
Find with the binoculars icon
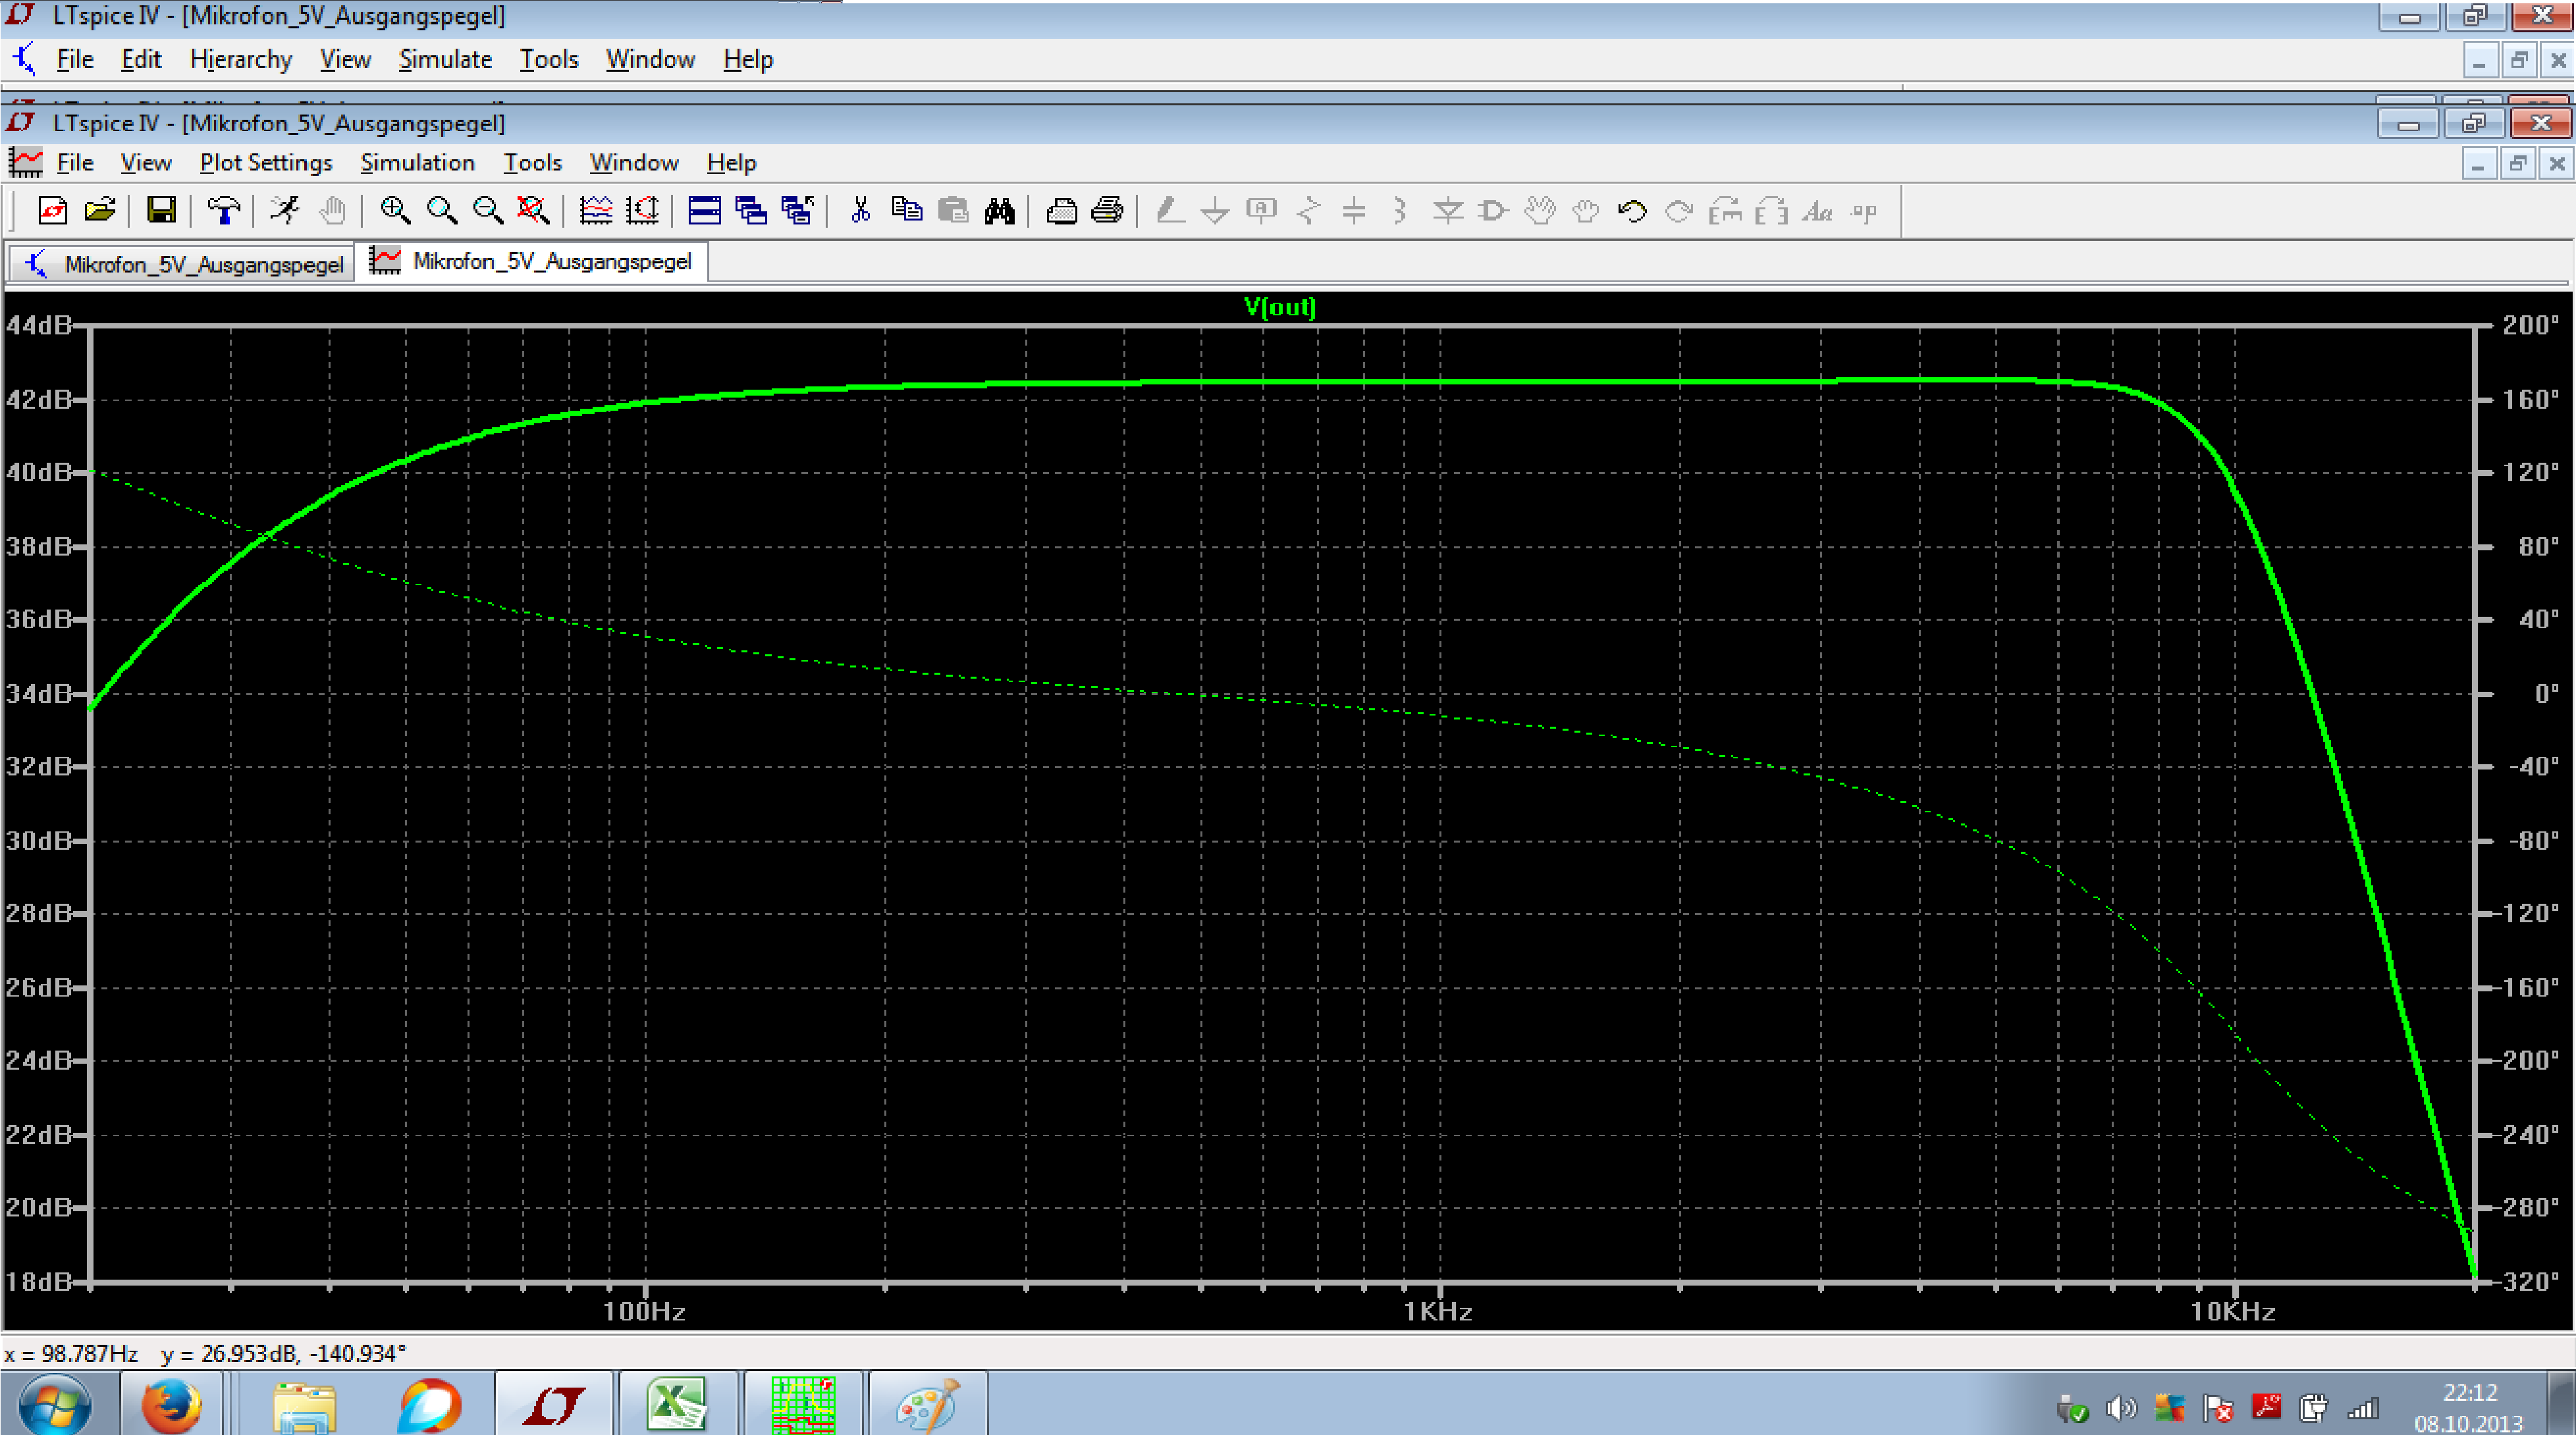click(x=1000, y=211)
